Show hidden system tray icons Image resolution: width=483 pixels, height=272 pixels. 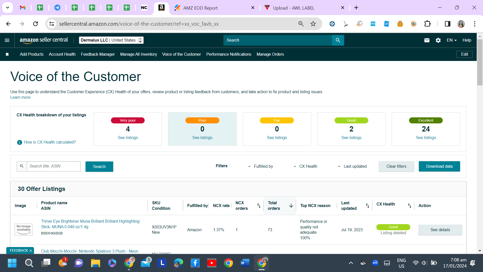coord(351,263)
